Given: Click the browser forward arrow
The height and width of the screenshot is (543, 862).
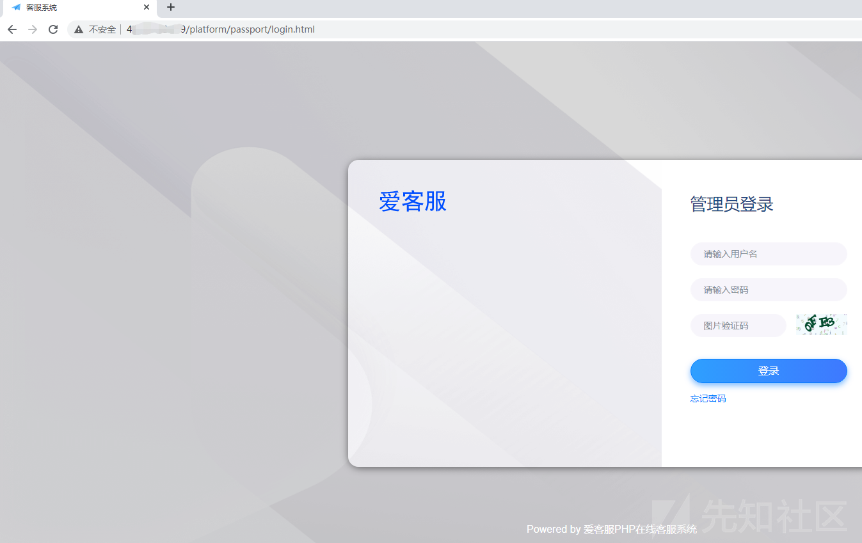Looking at the screenshot, I should click(x=33, y=29).
